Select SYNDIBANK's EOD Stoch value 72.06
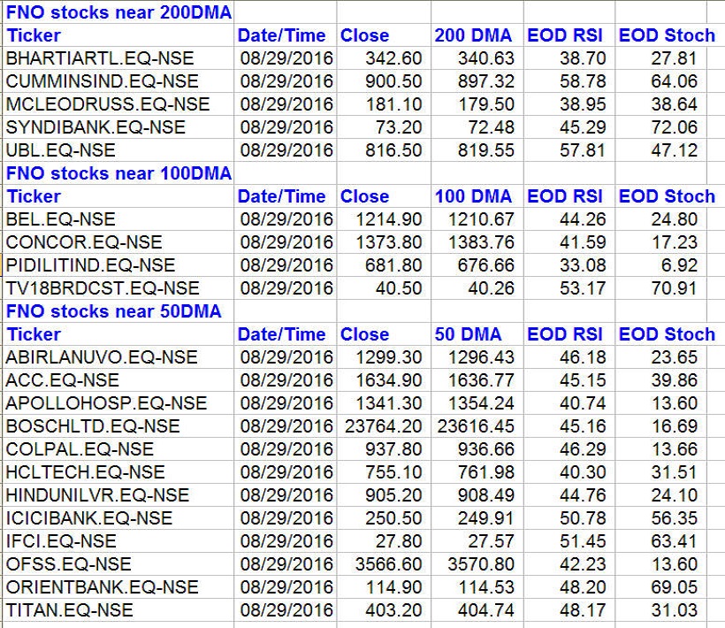The height and width of the screenshot is (628, 725). 671,127
